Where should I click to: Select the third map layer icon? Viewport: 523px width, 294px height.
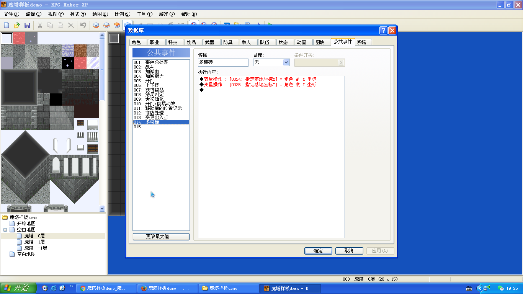pos(117,25)
